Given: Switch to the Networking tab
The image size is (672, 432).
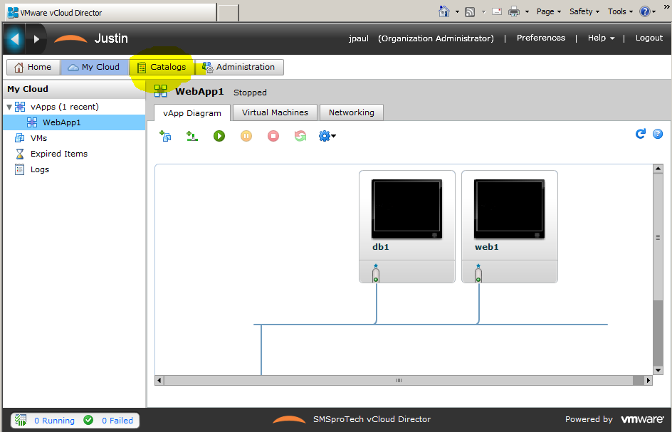Looking at the screenshot, I should [x=351, y=112].
